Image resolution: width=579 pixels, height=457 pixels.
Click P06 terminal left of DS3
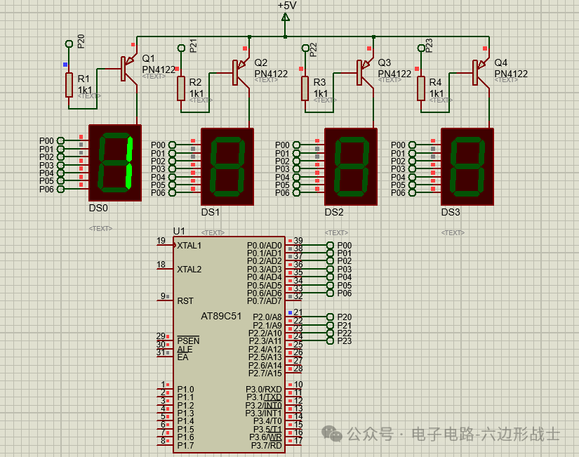(412, 192)
